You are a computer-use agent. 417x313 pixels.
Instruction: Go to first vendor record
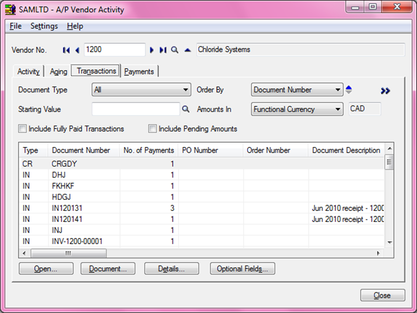tap(66, 50)
